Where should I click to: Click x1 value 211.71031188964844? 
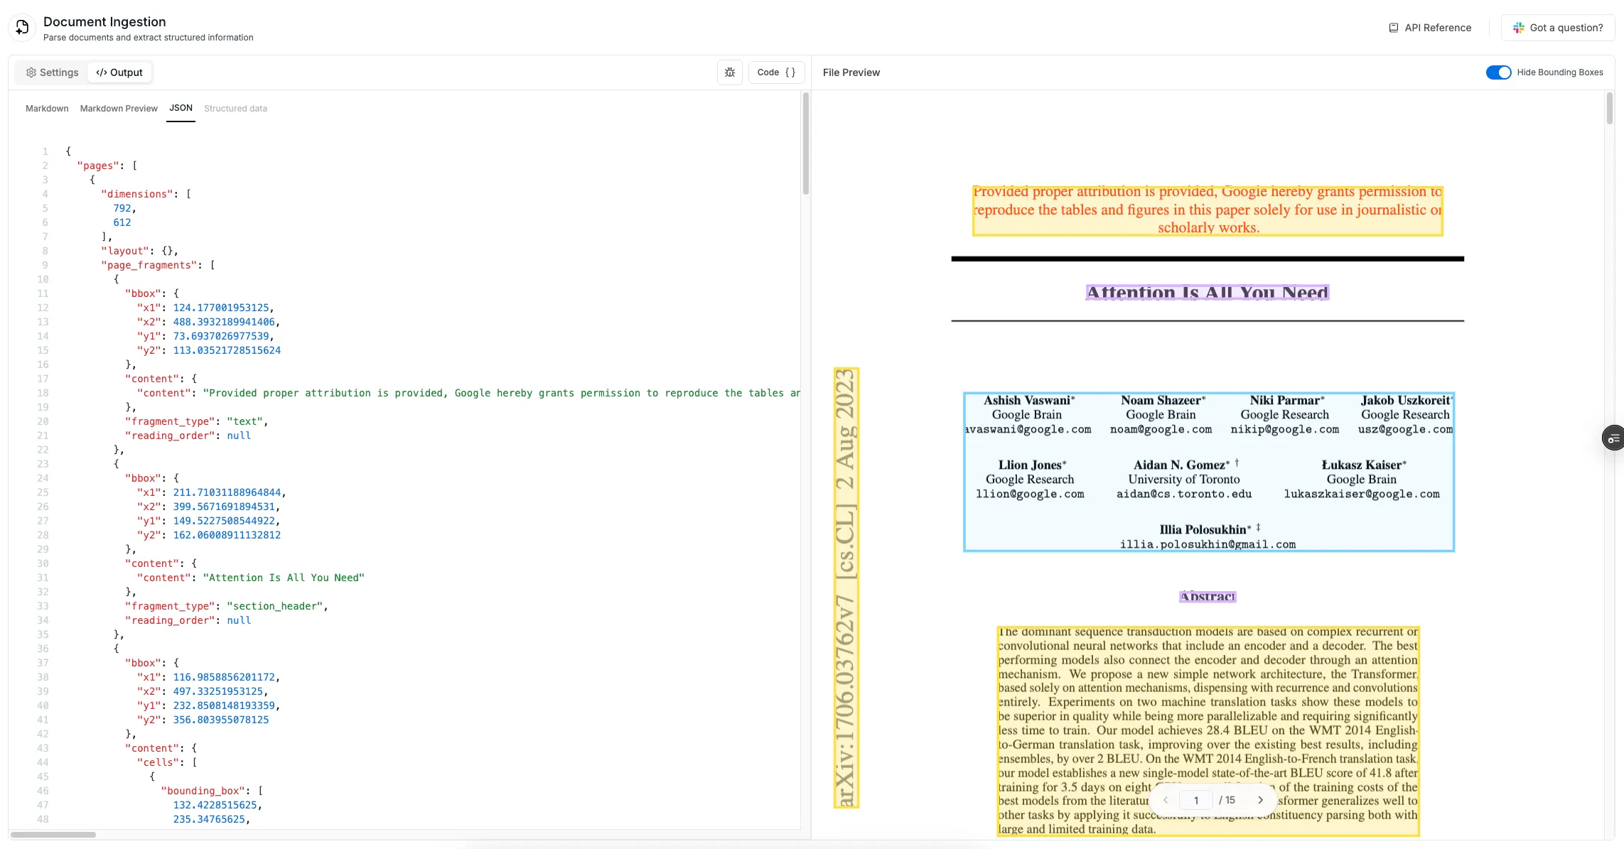point(227,492)
